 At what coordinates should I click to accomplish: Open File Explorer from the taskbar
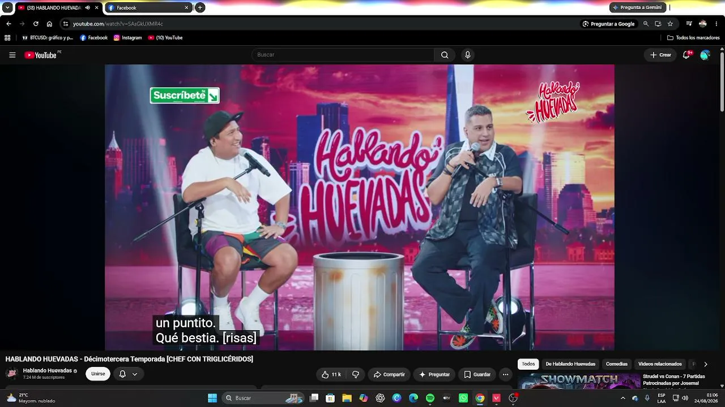click(347, 398)
